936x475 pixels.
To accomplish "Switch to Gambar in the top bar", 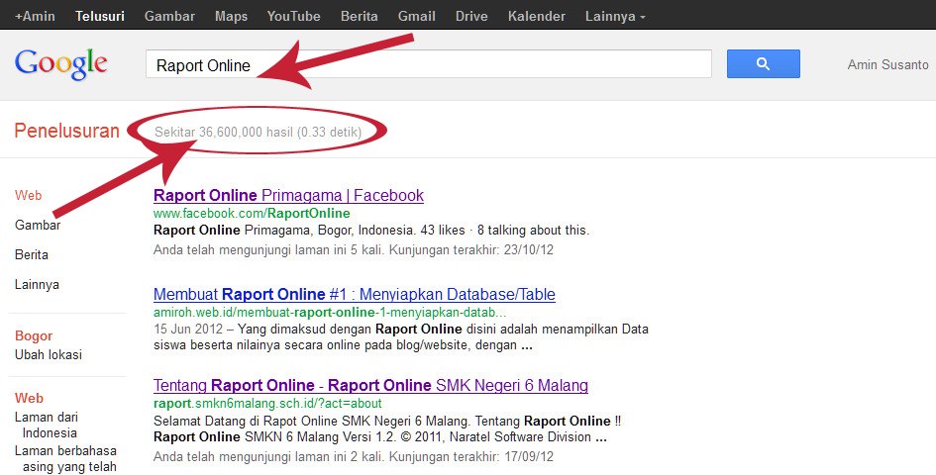I will pyautogui.click(x=169, y=16).
